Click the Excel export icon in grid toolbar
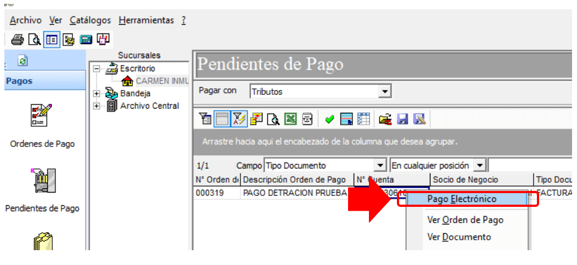Image resolution: width=577 pixels, height=265 pixels. click(x=292, y=119)
